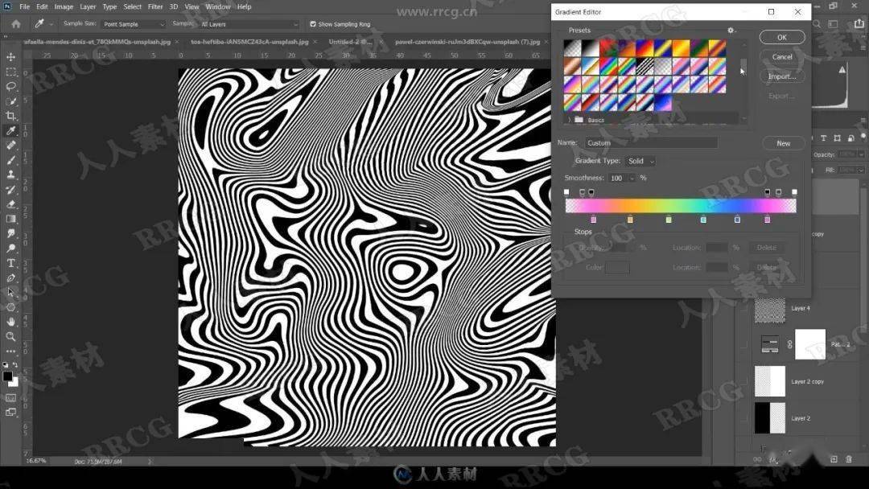The height and width of the screenshot is (489, 869).
Task: Create a new layer with plus icon
Action: (834, 459)
